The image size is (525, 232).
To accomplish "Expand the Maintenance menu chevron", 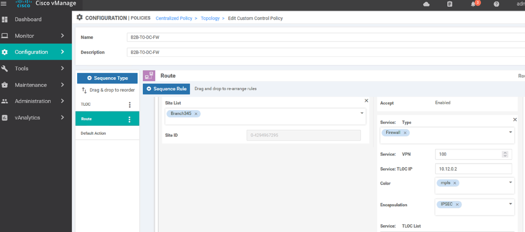I will pyautogui.click(x=62, y=85).
